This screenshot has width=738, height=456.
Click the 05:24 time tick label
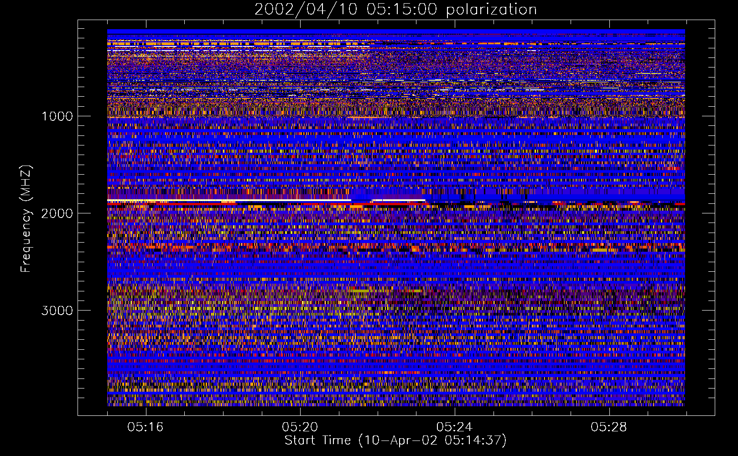tap(454, 427)
